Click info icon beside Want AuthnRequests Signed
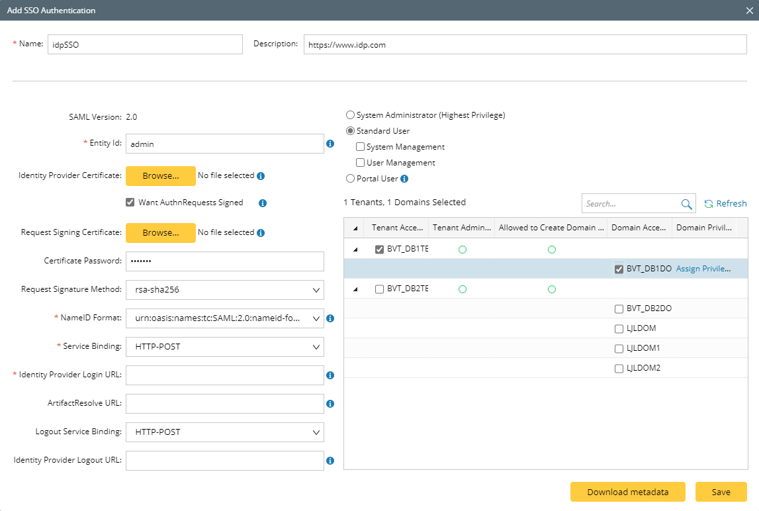759x511 pixels. [263, 203]
